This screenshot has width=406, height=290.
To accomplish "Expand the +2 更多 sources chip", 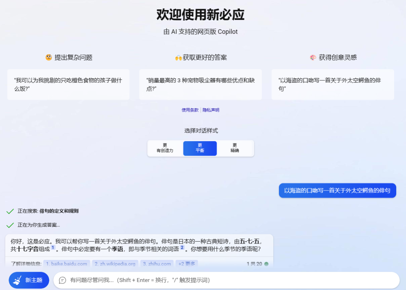I will click(x=187, y=264).
